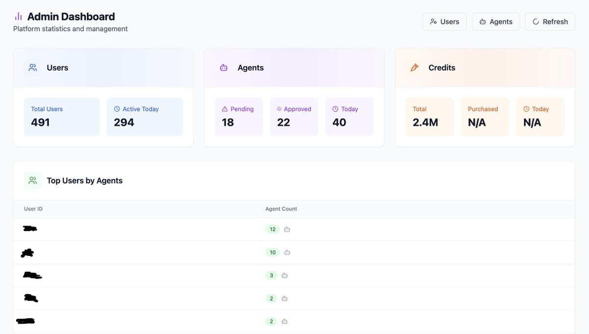Click the Admin Dashboard title
Viewport: 589px width, 334px height.
point(71,17)
